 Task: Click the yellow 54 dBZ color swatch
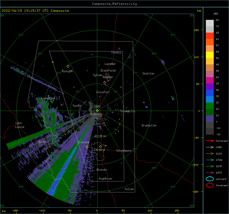[x=210, y=55]
